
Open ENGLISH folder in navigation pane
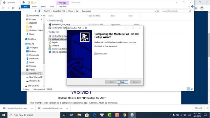pyautogui.click(x=33, y=23)
